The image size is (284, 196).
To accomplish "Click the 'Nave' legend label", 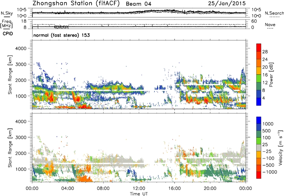I will [270, 24].
